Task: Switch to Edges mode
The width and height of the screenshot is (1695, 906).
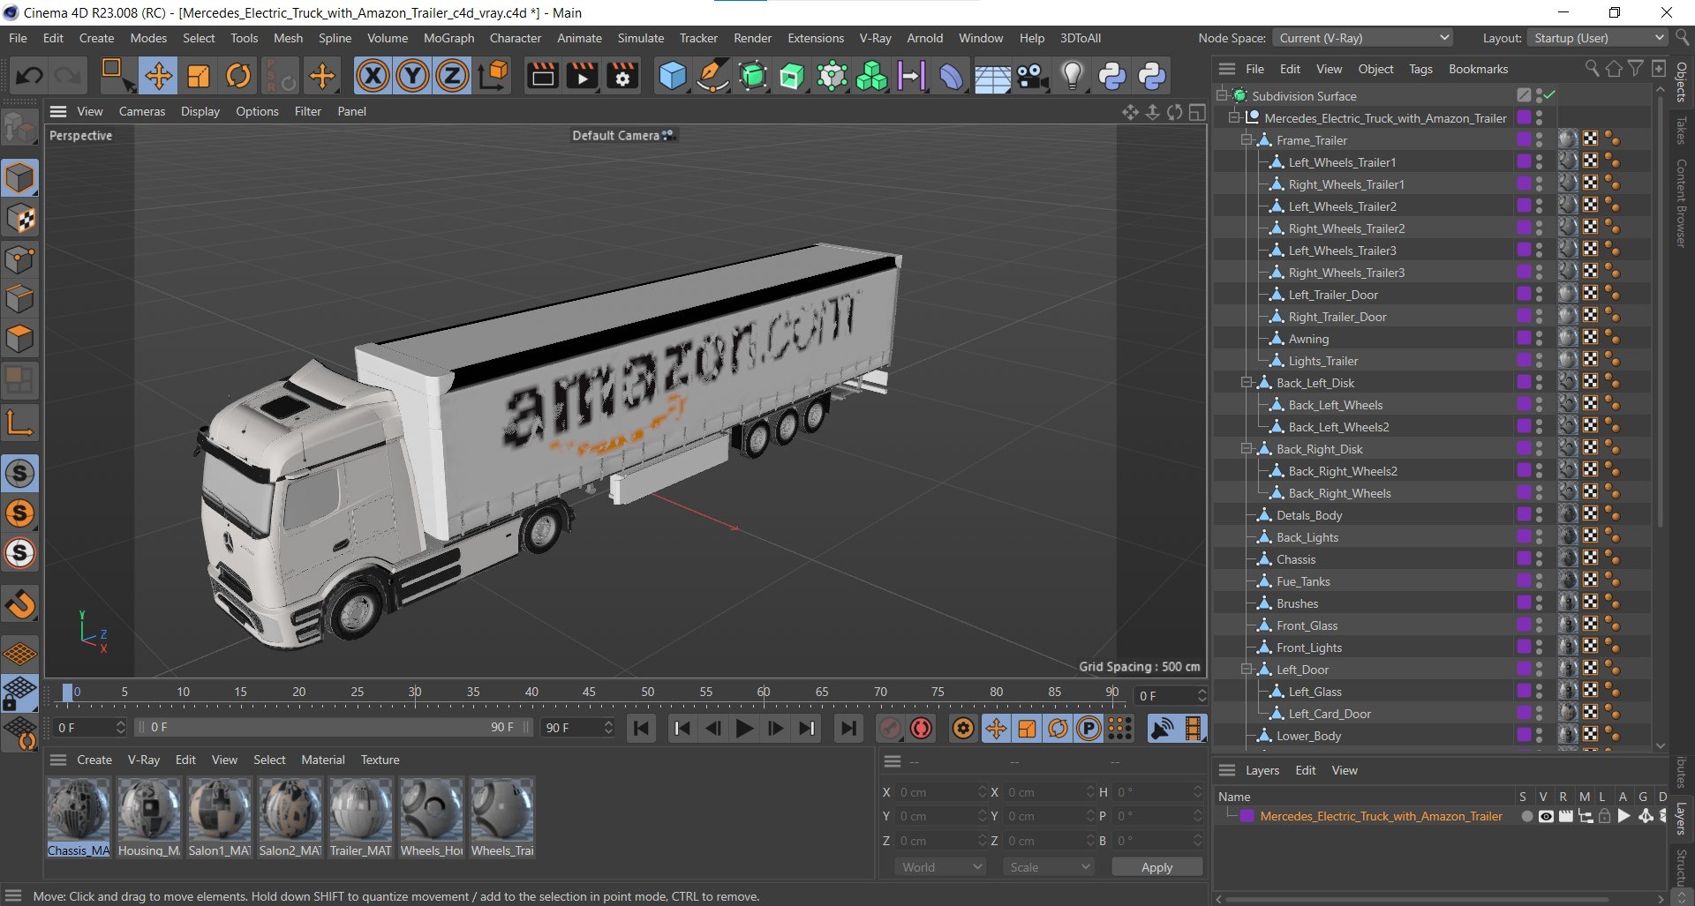Action: point(19,299)
